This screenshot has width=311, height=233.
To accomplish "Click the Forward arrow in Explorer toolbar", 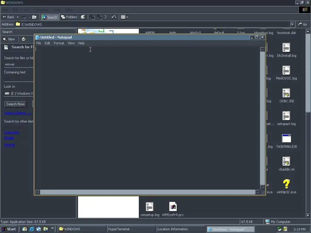I will coord(24,17).
